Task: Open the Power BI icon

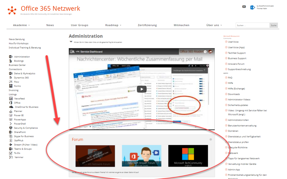Action: [x=11, y=115]
